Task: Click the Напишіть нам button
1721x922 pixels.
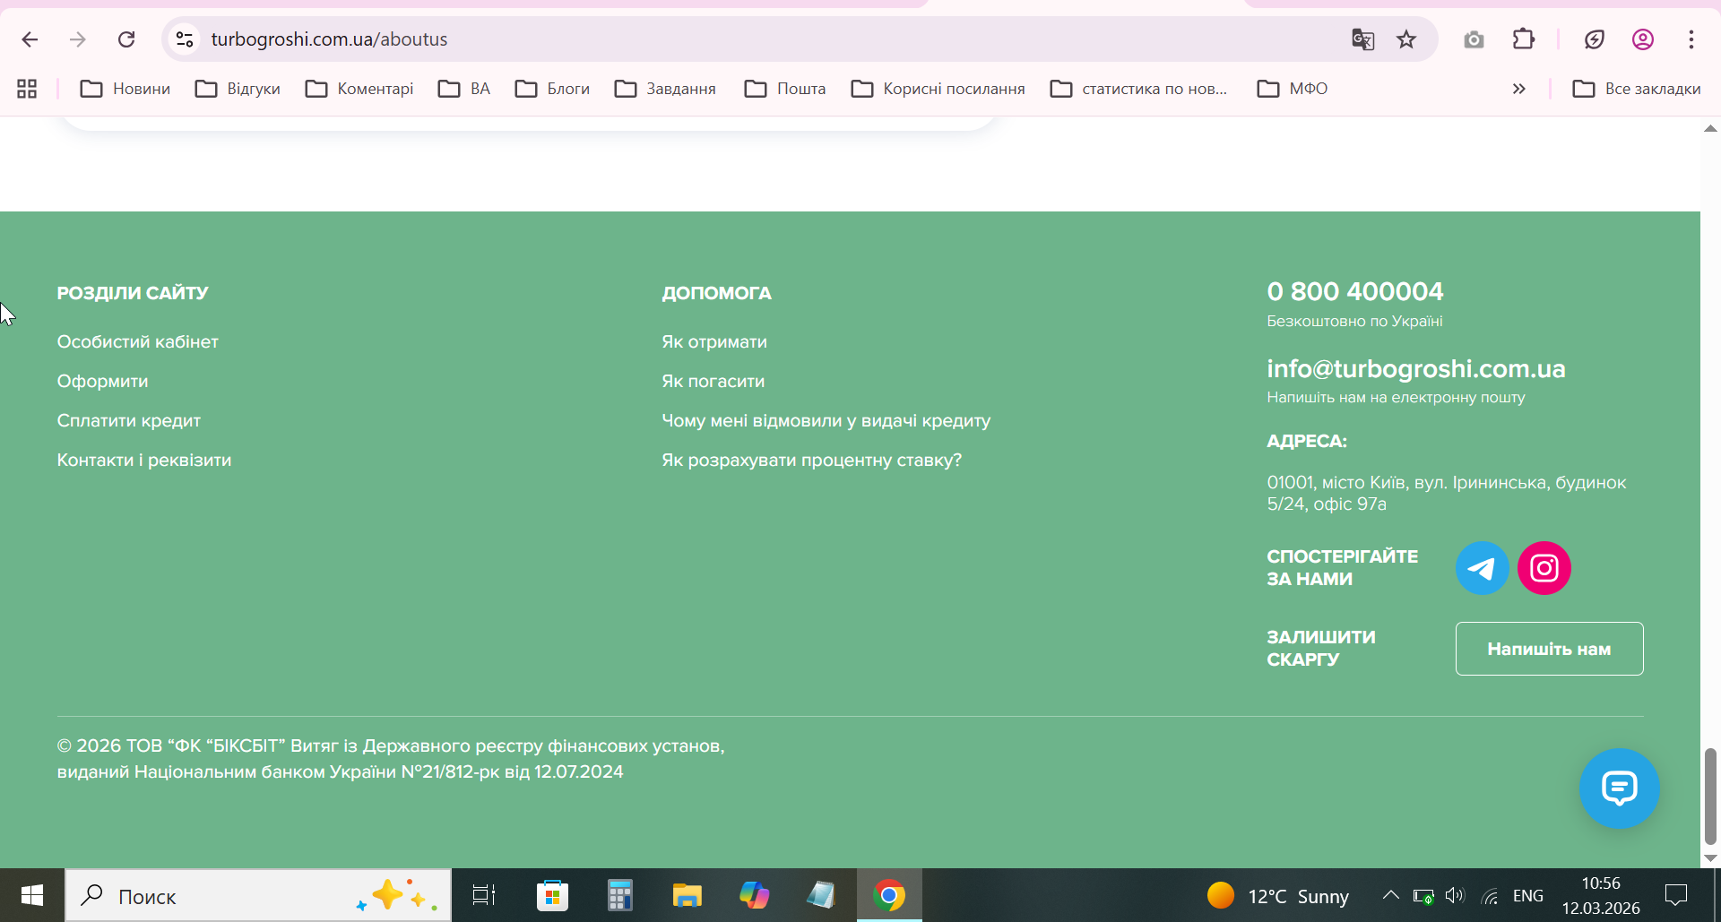Action: pyautogui.click(x=1550, y=649)
